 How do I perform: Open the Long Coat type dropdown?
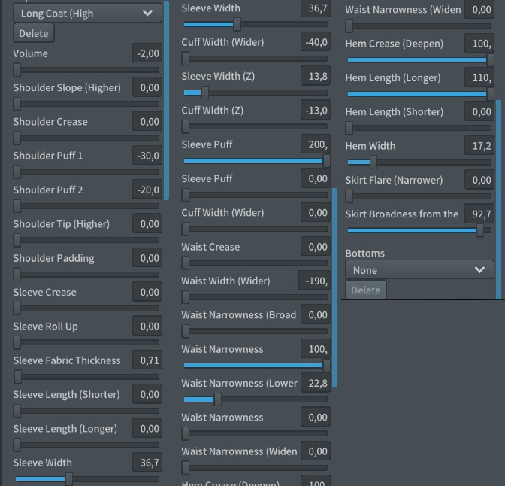87,13
